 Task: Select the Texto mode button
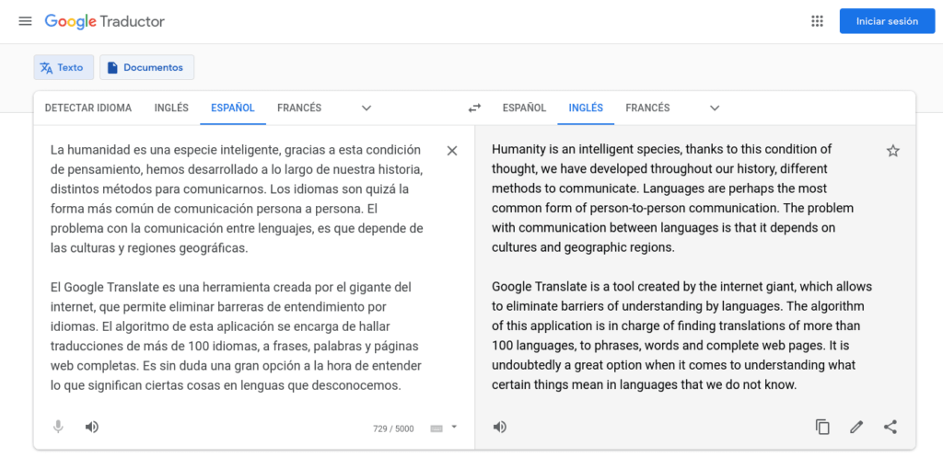pyautogui.click(x=64, y=67)
